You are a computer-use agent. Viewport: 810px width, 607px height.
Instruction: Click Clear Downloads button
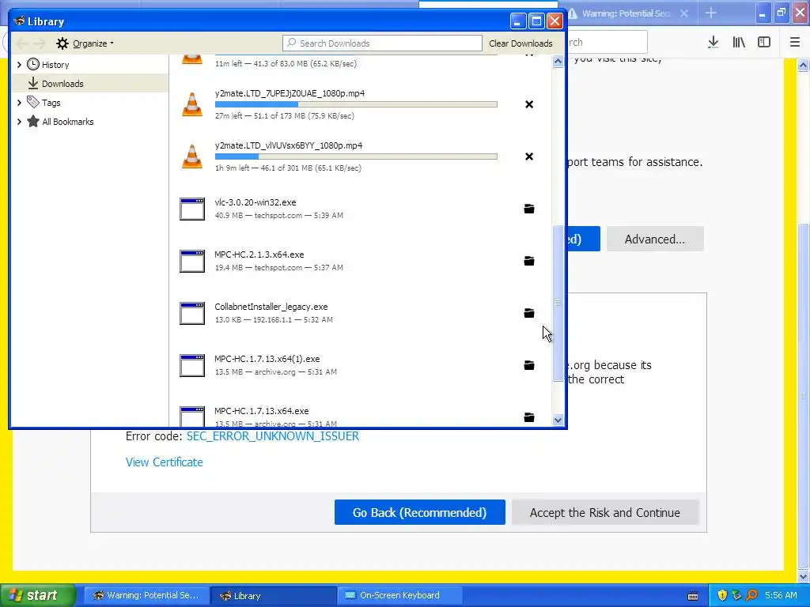point(520,43)
